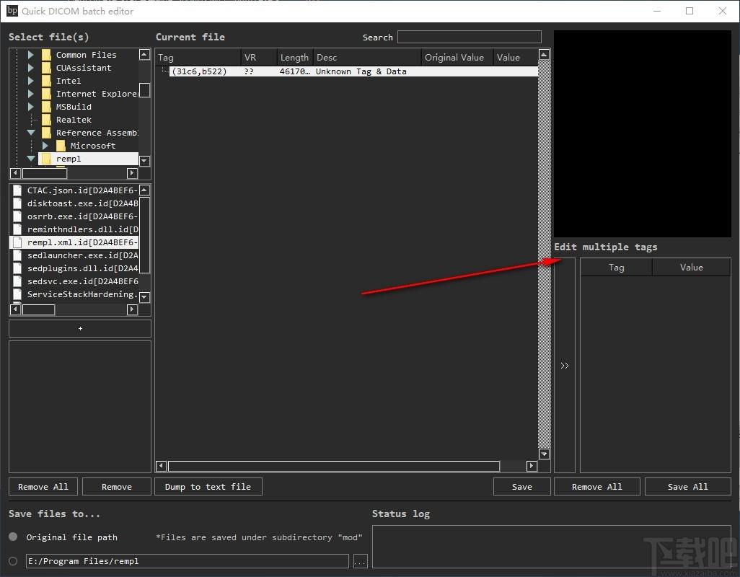Screen dimensions: 740x577
Task: Click the Save button
Action: tap(522, 486)
